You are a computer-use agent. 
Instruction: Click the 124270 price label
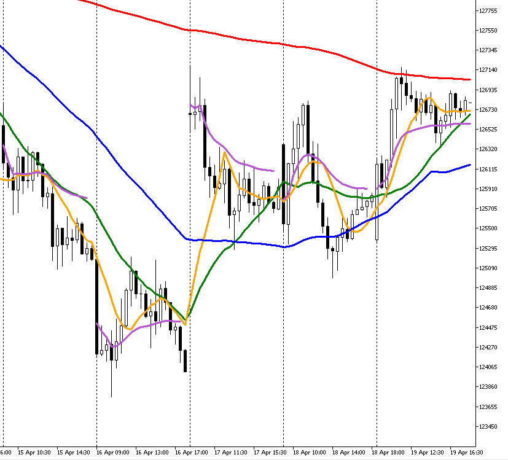click(x=488, y=348)
